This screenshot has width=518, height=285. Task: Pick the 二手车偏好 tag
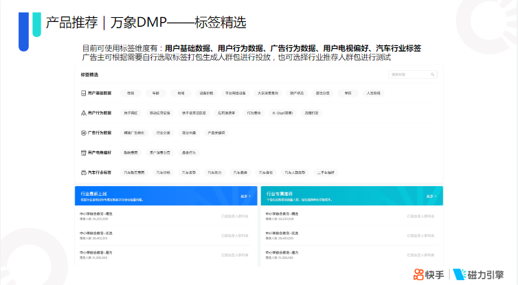(326, 173)
